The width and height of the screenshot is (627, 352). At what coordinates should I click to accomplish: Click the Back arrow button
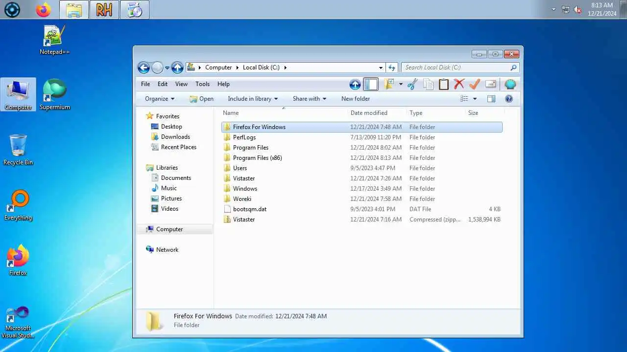(144, 67)
